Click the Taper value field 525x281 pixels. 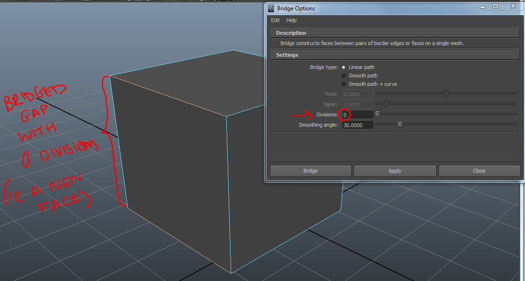tap(357, 104)
